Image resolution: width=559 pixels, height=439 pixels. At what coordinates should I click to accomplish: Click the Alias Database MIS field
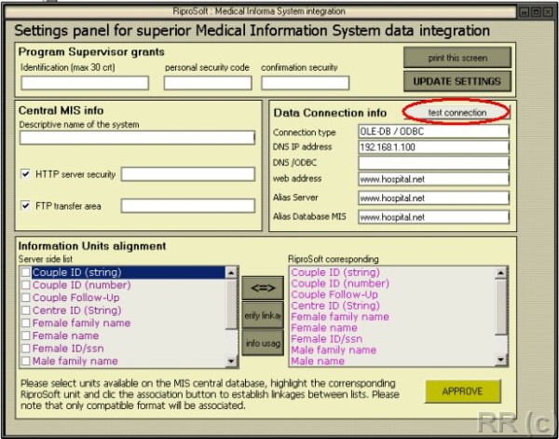[434, 217]
